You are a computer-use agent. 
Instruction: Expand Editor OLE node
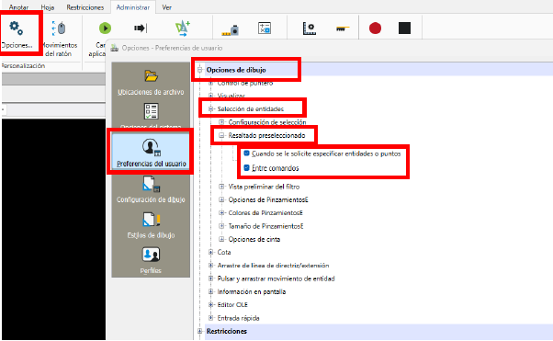click(x=211, y=304)
